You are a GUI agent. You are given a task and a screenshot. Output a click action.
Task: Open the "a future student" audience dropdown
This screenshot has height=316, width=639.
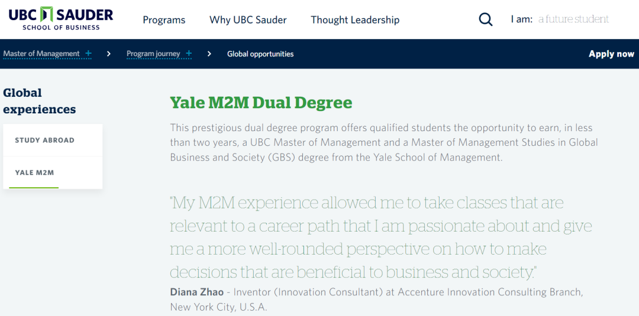[573, 19]
